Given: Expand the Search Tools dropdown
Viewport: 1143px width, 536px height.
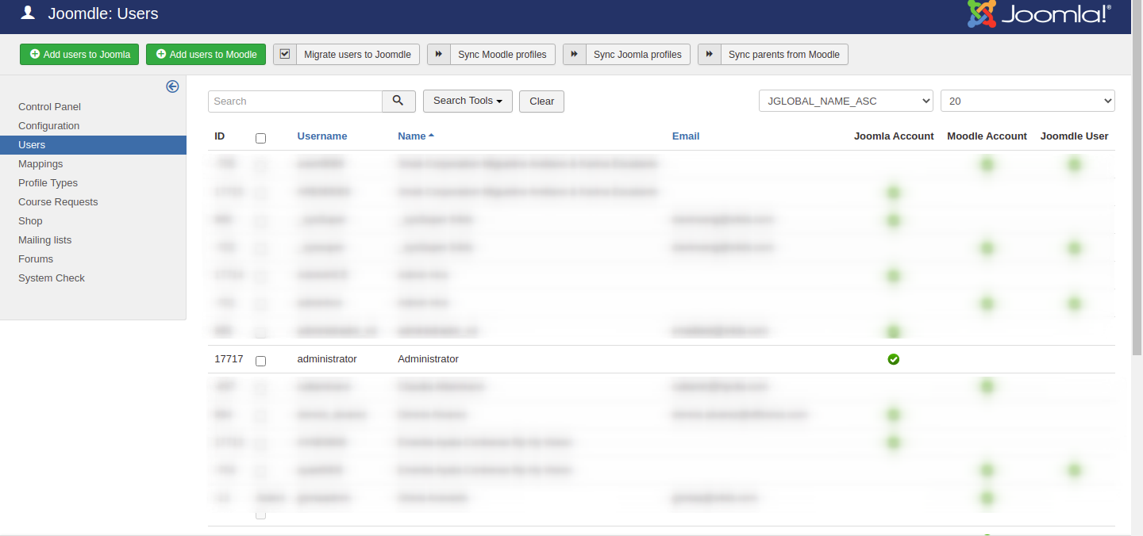Looking at the screenshot, I should pyautogui.click(x=468, y=101).
